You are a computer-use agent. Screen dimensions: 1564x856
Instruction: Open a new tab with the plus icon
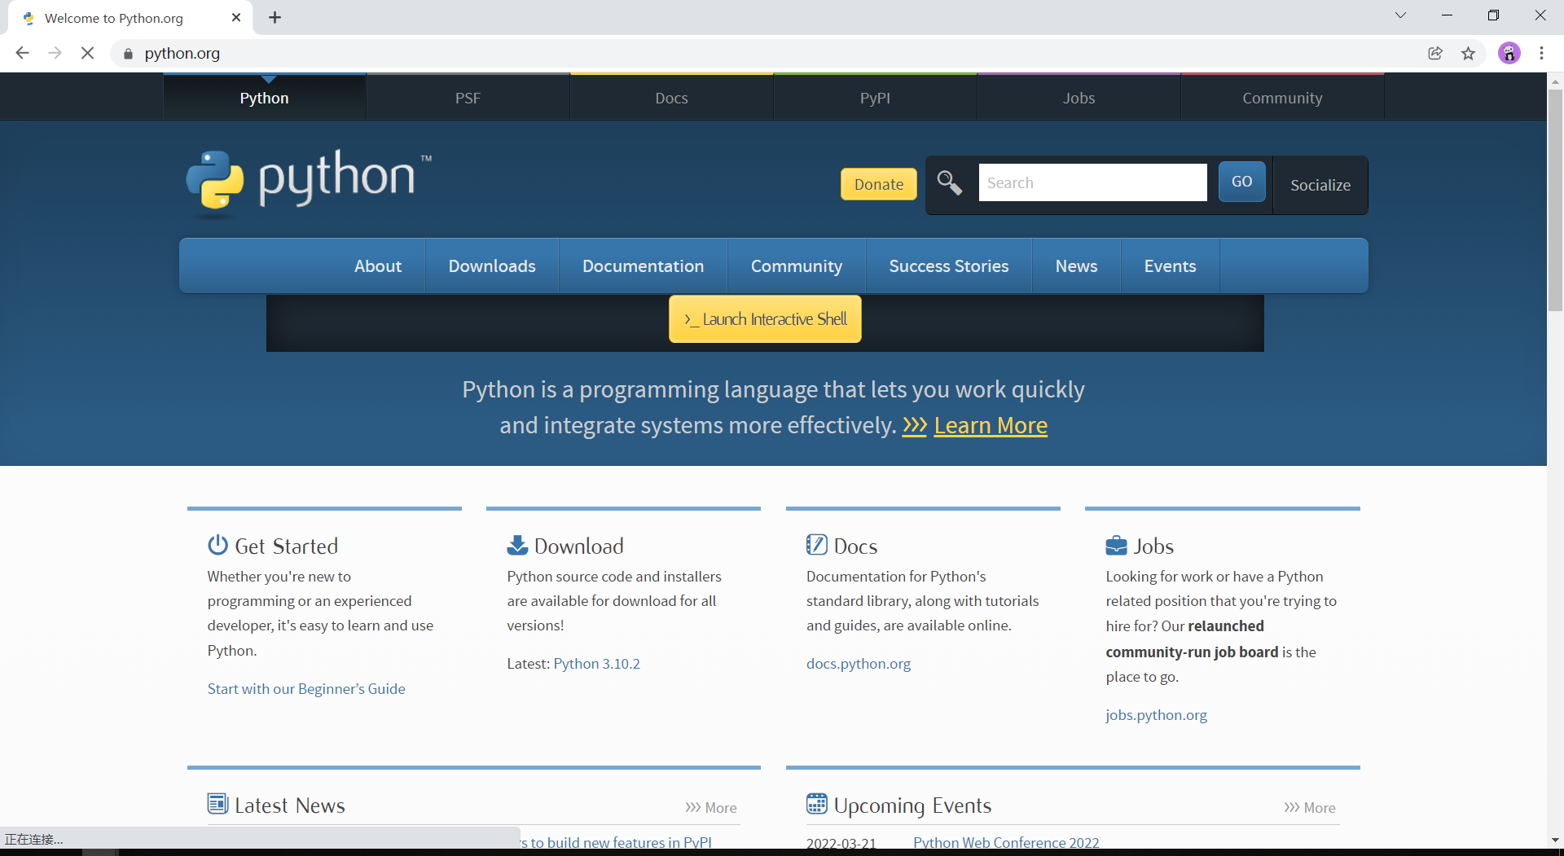(275, 17)
